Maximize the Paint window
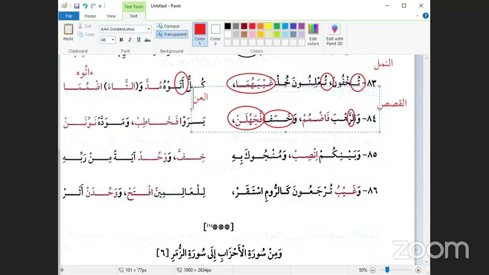The height and width of the screenshot is (275, 489). [x=404, y=6]
